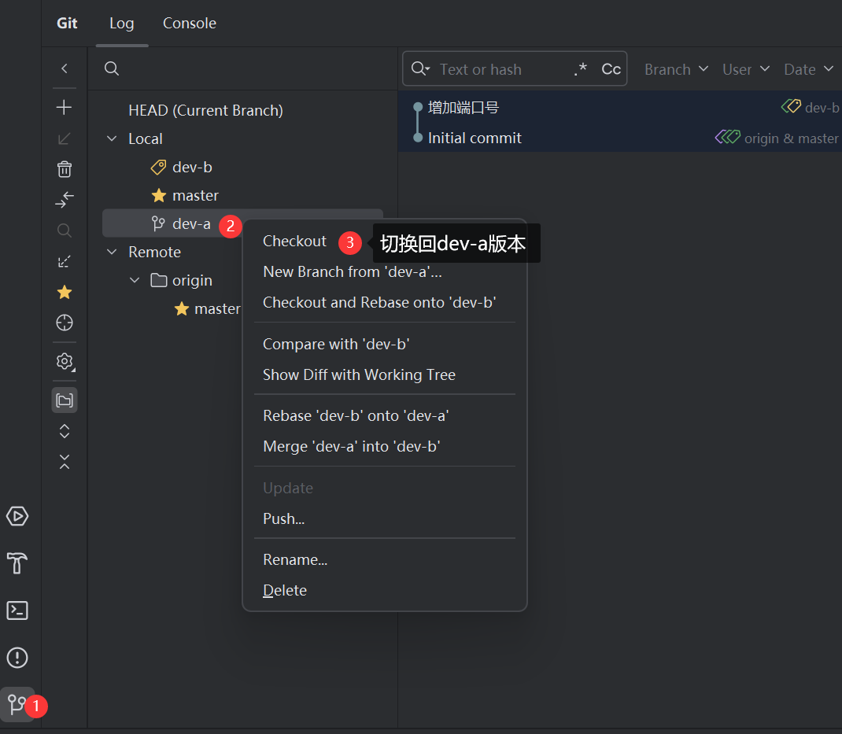
Task: Open the Branch filter dropdown
Action: (676, 69)
